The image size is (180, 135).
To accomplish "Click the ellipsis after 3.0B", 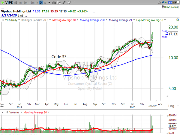I will 26,16.
